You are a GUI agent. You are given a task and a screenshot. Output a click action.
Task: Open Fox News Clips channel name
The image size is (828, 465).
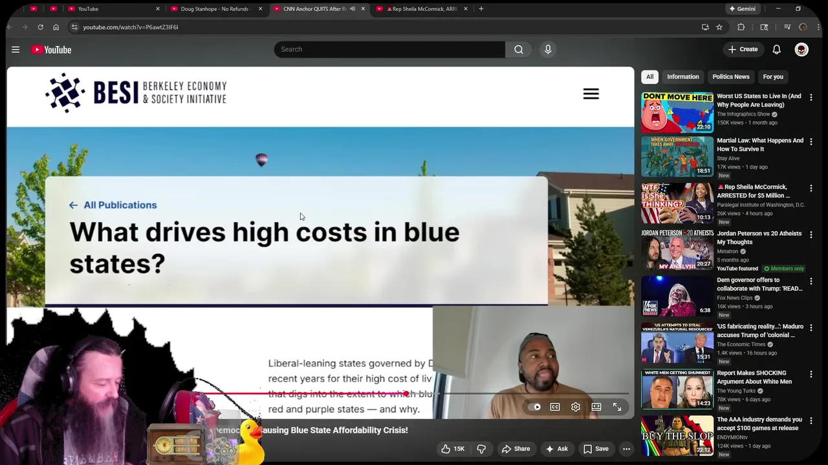pyautogui.click(x=735, y=298)
